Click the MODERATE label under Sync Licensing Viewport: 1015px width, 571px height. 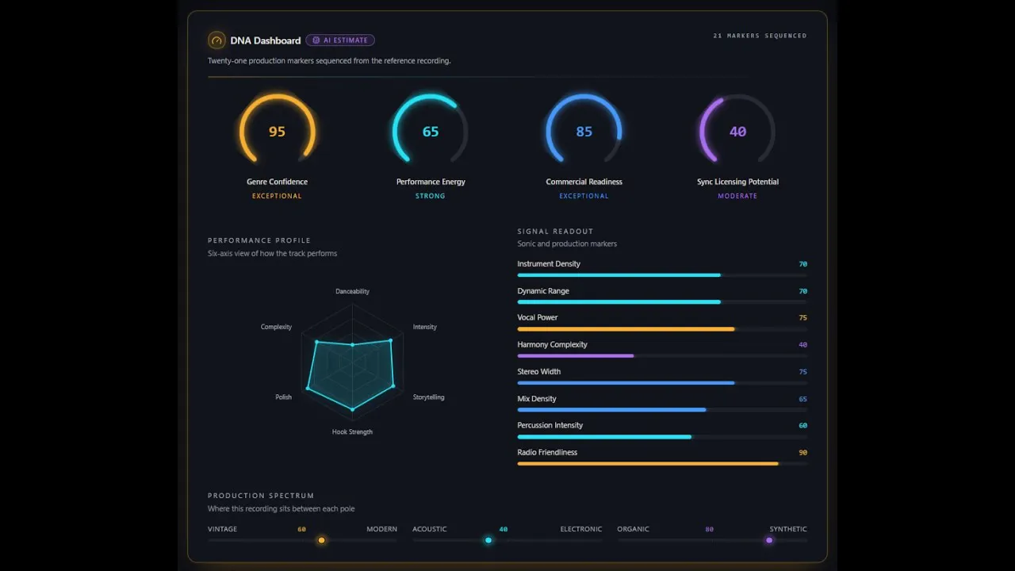coord(737,196)
